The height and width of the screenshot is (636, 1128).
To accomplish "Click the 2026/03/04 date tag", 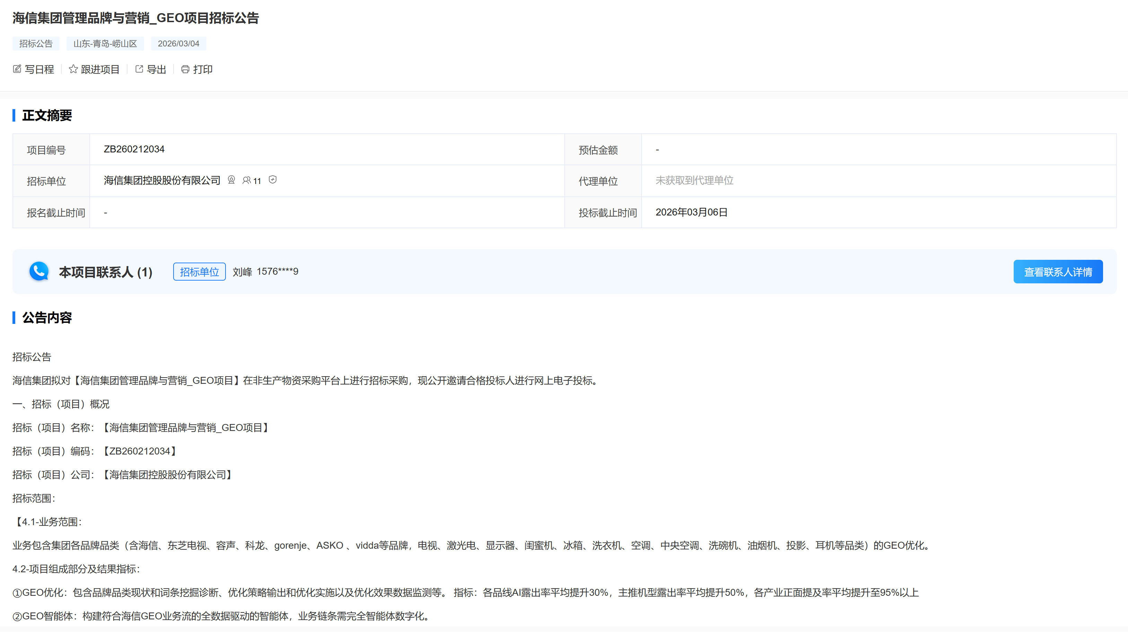I will pyautogui.click(x=179, y=44).
